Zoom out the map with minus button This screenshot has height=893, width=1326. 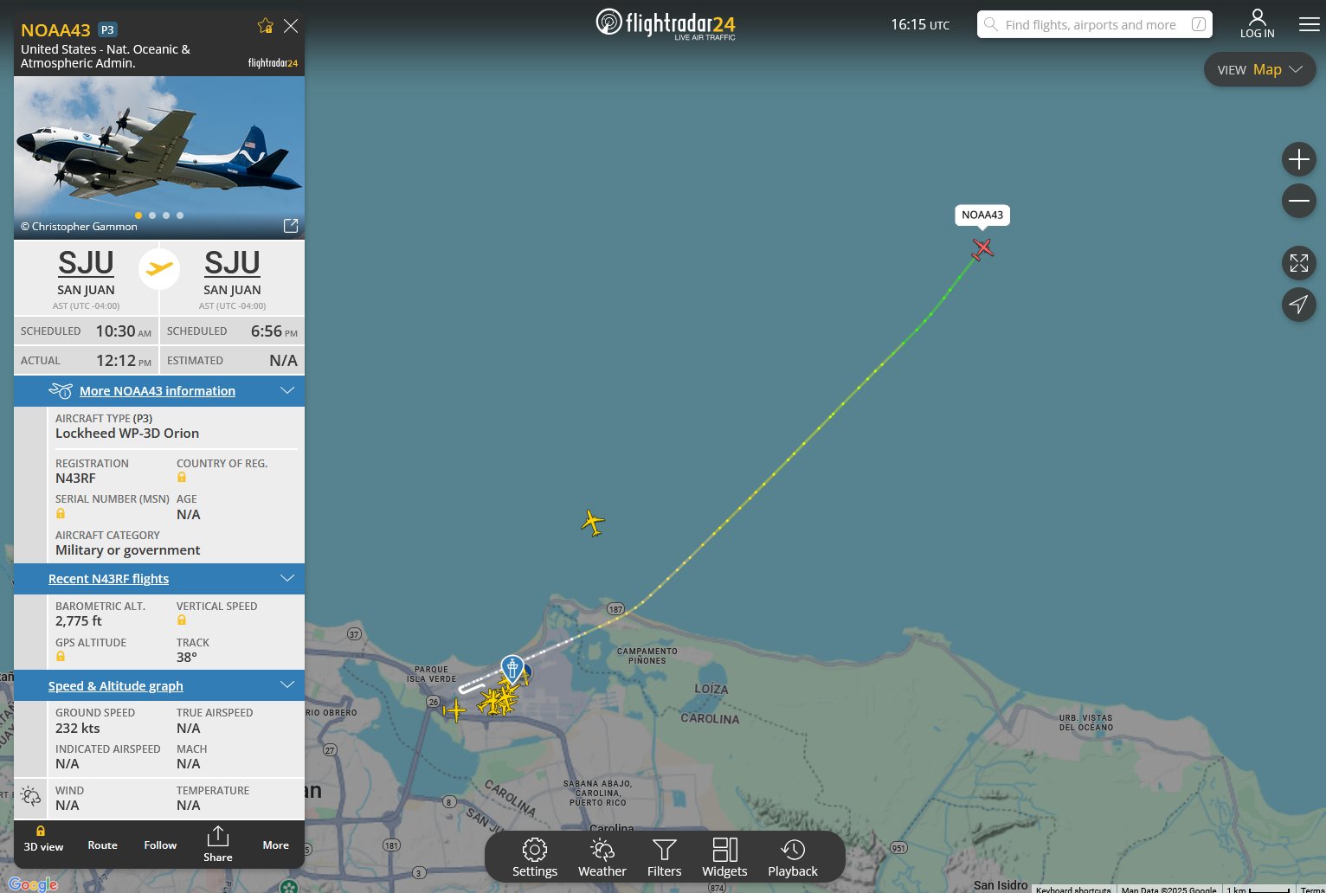click(x=1298, y=201)
